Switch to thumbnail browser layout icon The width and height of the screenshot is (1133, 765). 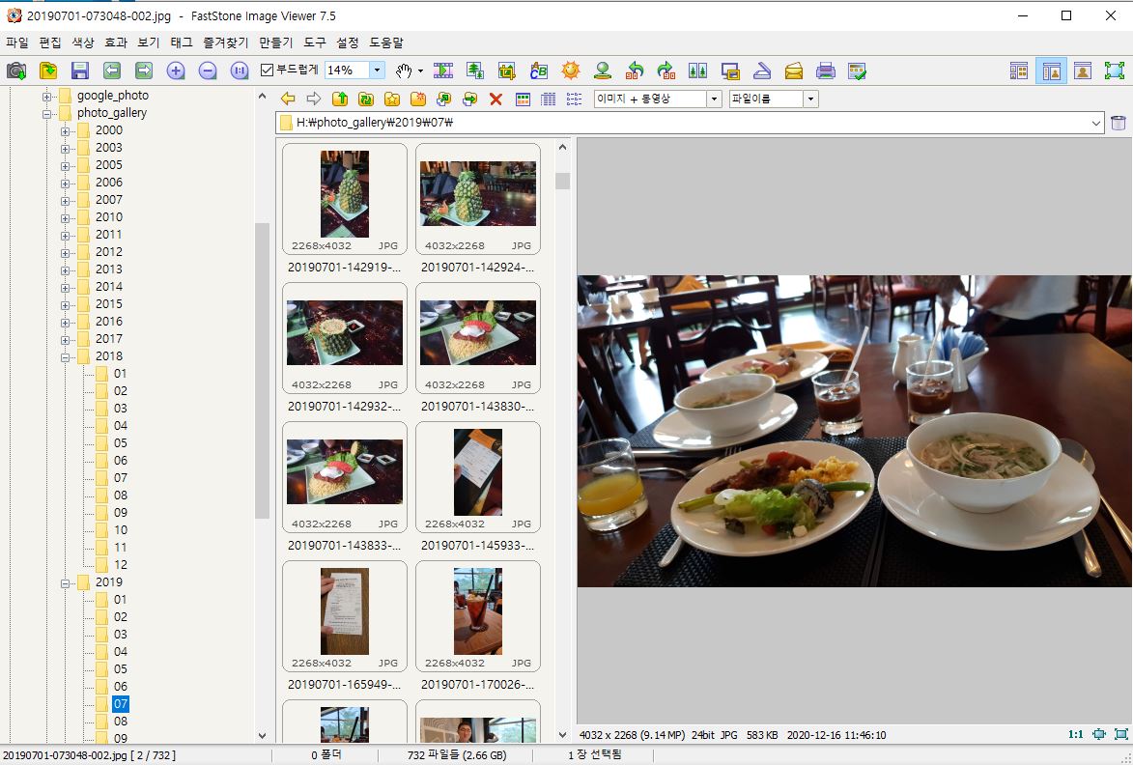tap(1019, 71)
